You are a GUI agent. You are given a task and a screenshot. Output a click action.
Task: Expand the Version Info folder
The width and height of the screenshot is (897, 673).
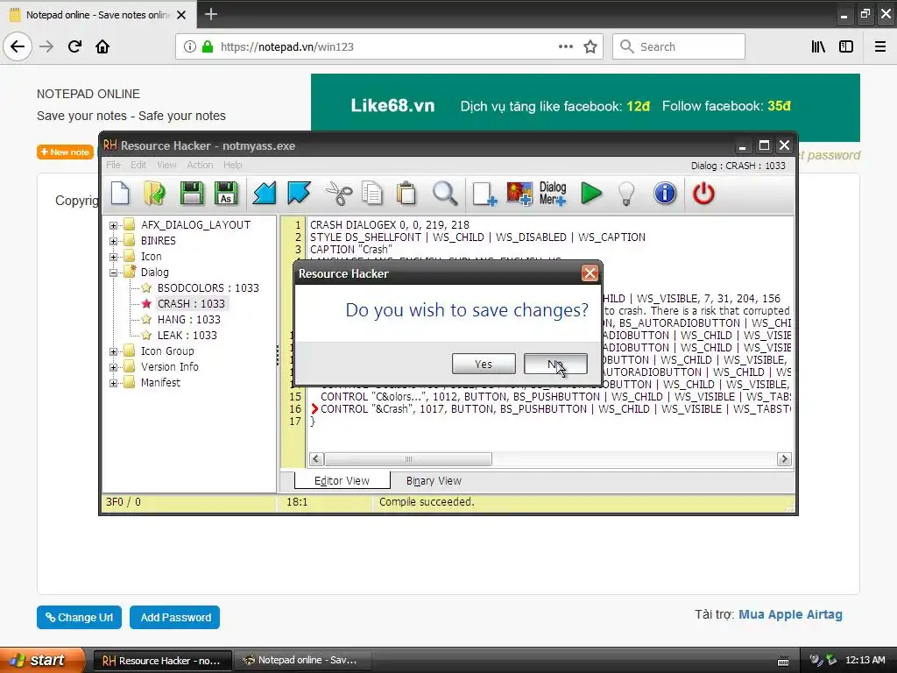(x=113, y=367)
